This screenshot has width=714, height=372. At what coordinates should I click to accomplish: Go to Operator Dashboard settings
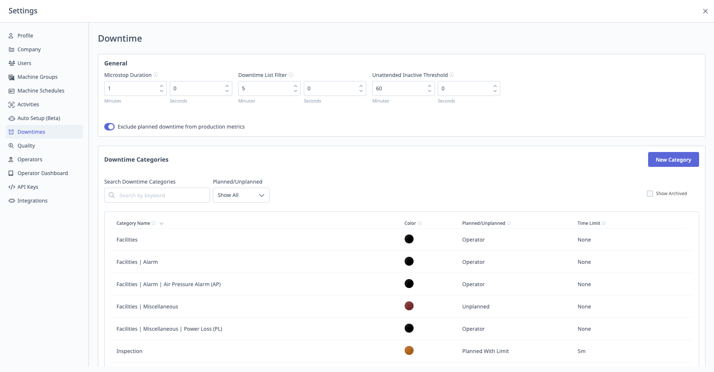pos(42,173)
